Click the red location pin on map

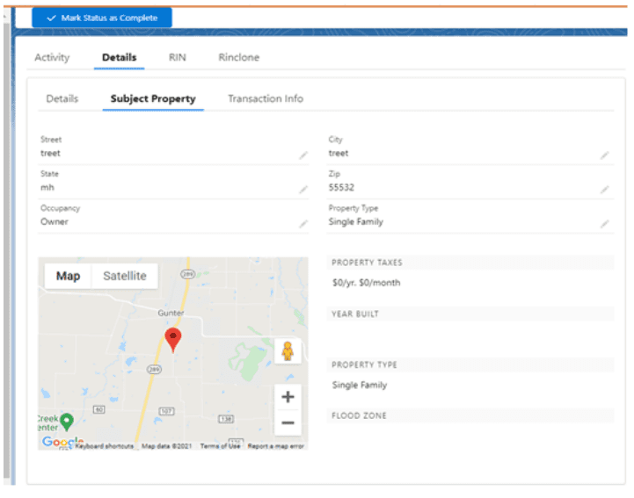(173, 339)
